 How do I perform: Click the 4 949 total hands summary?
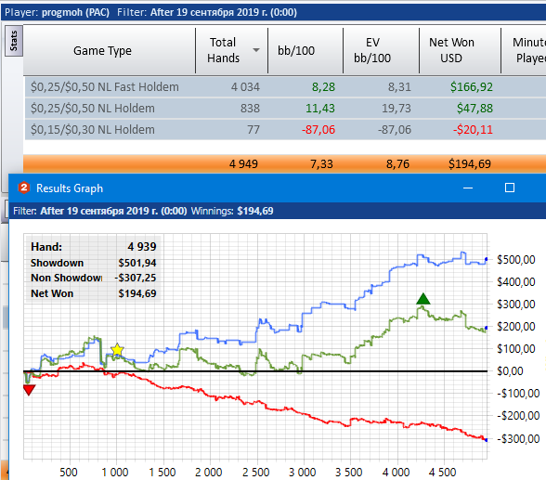point(243,164)
